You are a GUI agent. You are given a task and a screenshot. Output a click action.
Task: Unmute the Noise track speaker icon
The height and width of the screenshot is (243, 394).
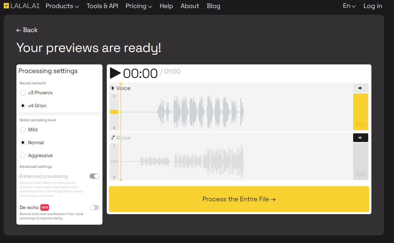point(360,138)
